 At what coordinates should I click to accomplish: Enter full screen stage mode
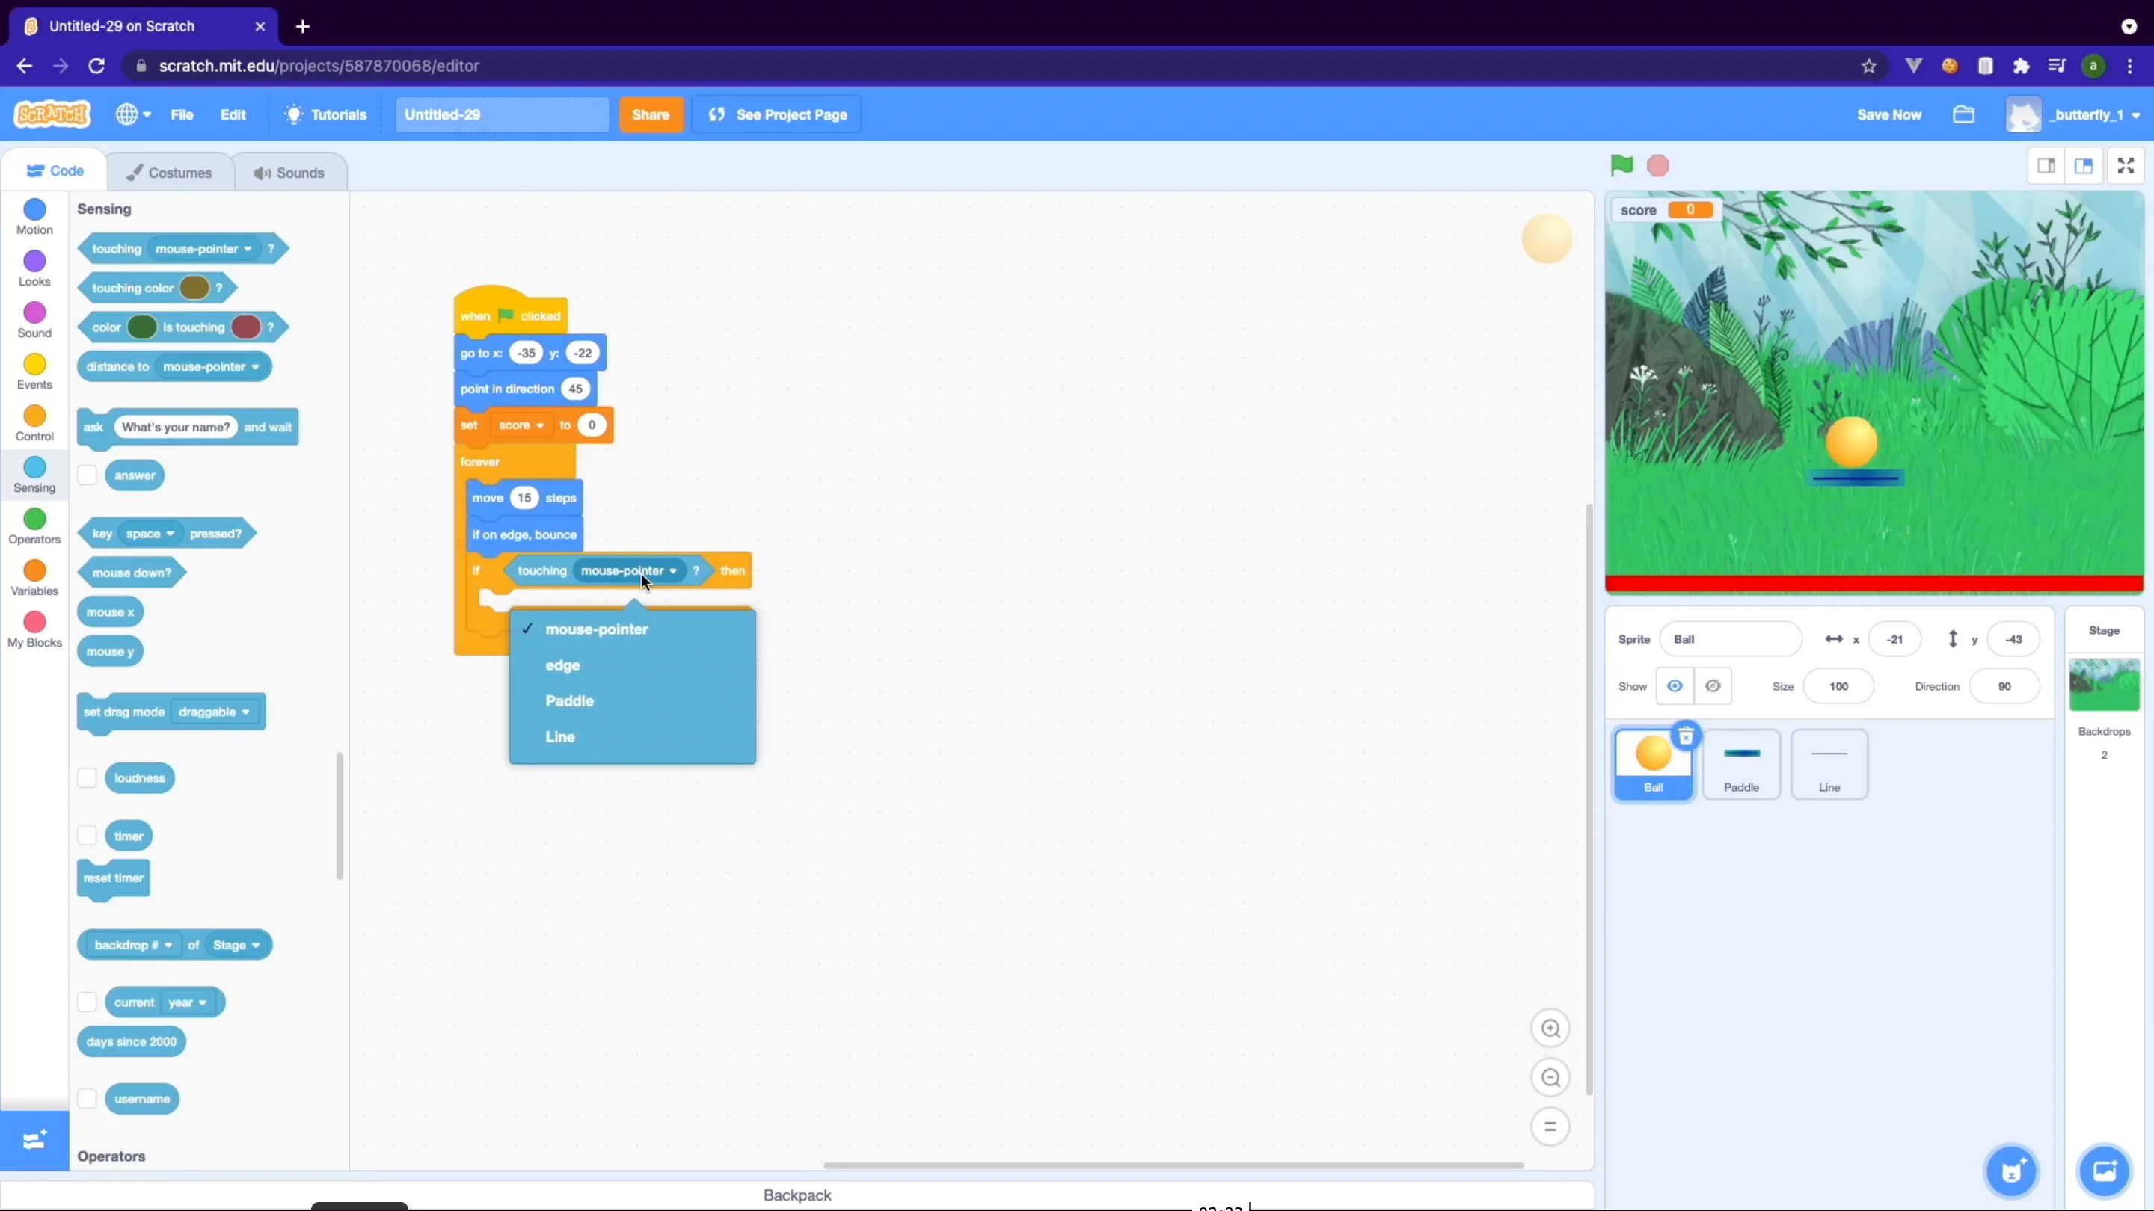coord(2126,165)
